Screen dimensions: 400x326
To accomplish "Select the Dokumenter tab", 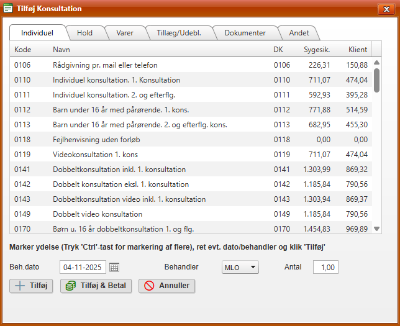I will 245,33.
